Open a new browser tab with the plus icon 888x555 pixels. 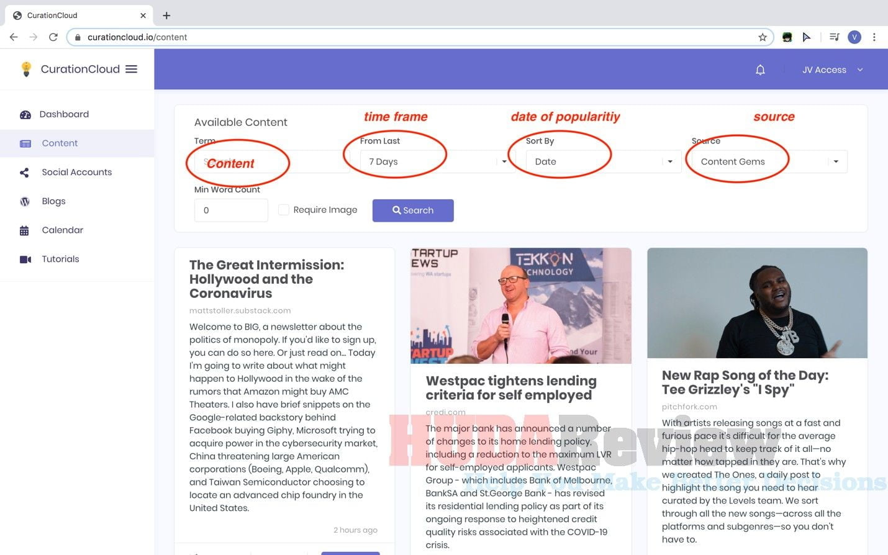click(x=166, y=16)
